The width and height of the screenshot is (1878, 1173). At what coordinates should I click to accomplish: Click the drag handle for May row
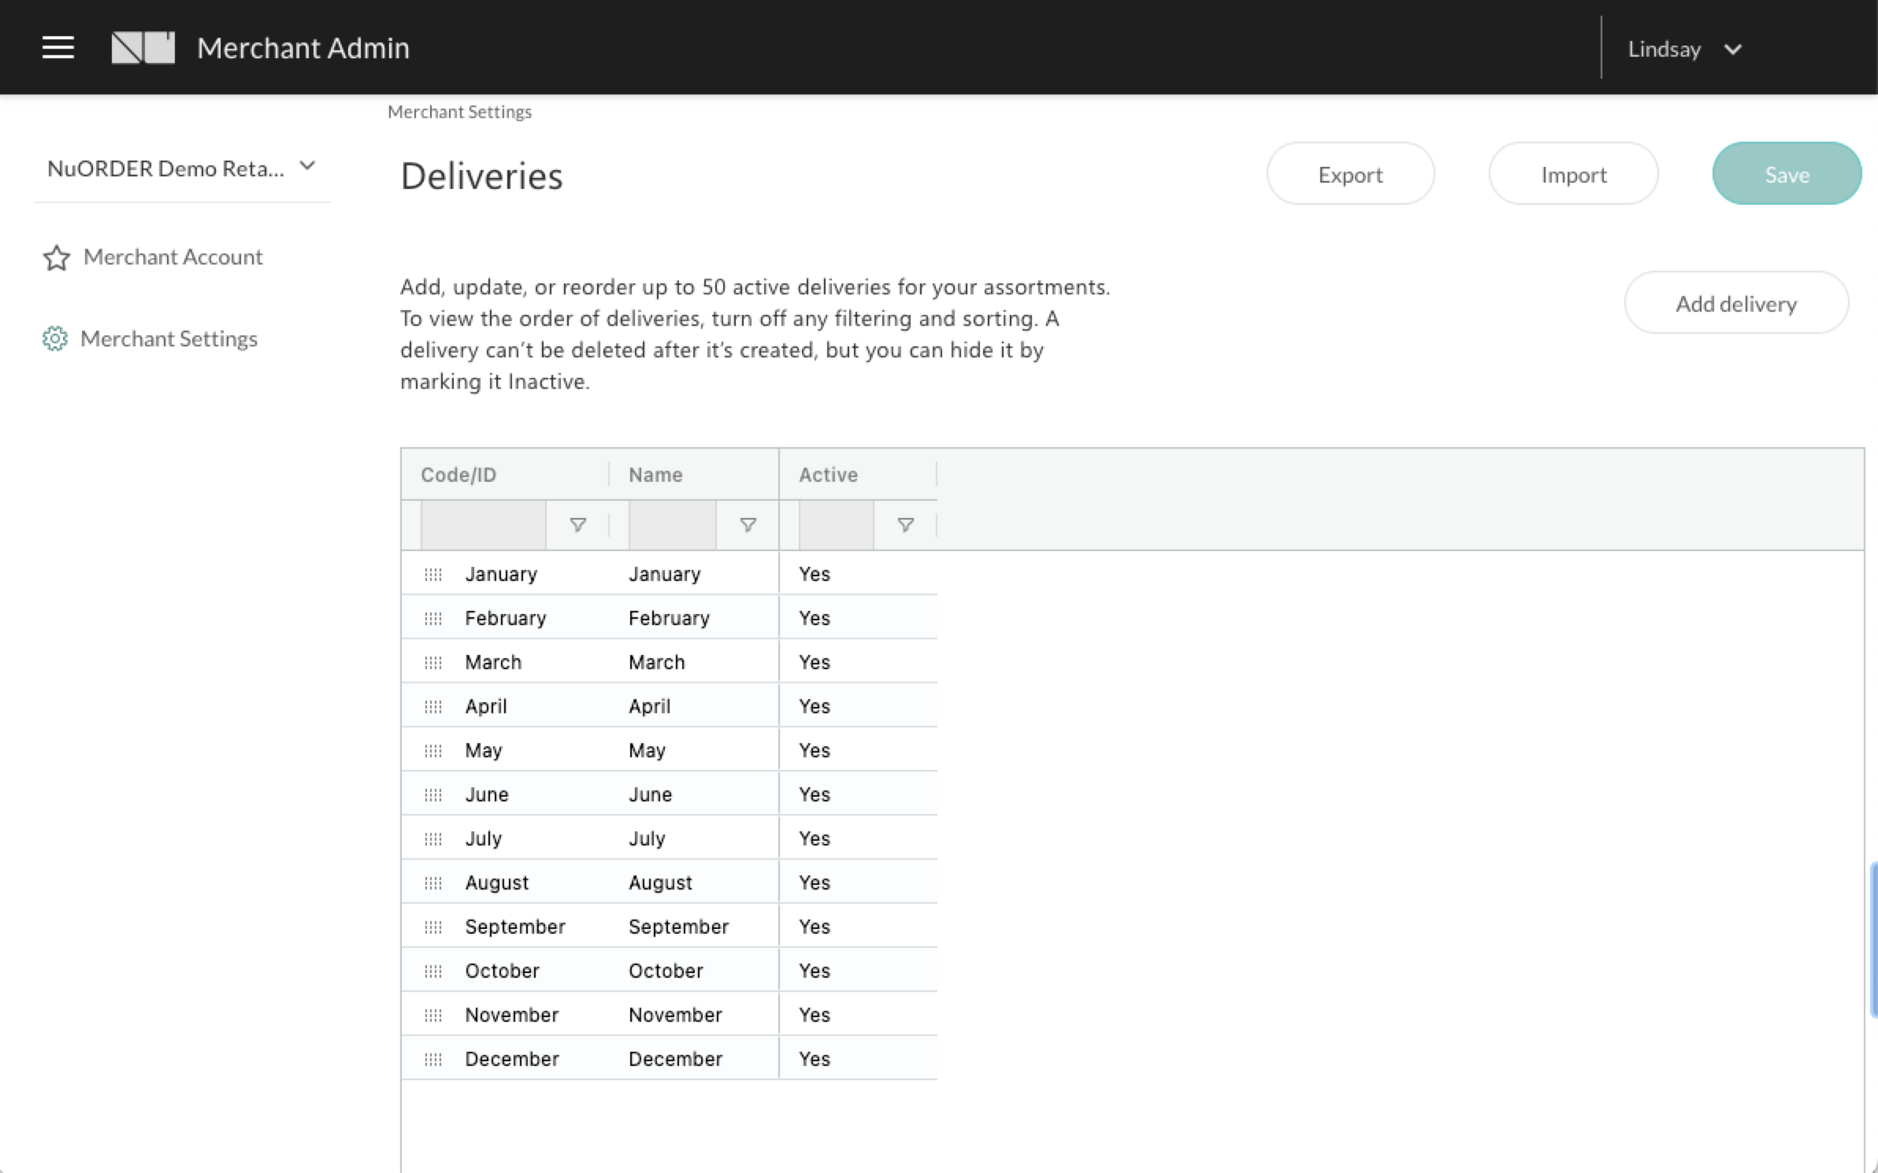click(433, 750)
